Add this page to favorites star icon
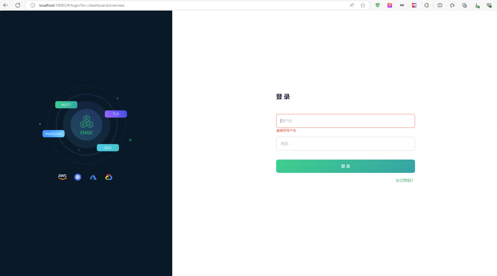 coord(363,5)
